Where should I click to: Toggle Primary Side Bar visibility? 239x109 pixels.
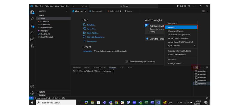(x=178, y=6)
